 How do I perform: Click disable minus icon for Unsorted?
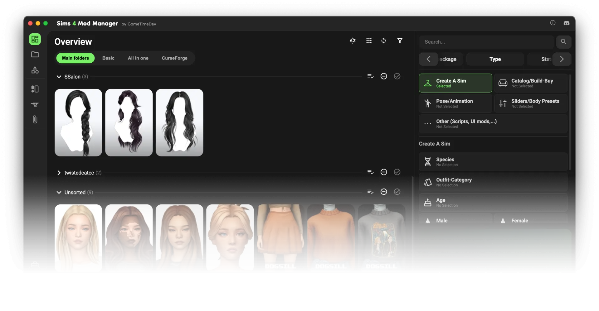point(384,192)
